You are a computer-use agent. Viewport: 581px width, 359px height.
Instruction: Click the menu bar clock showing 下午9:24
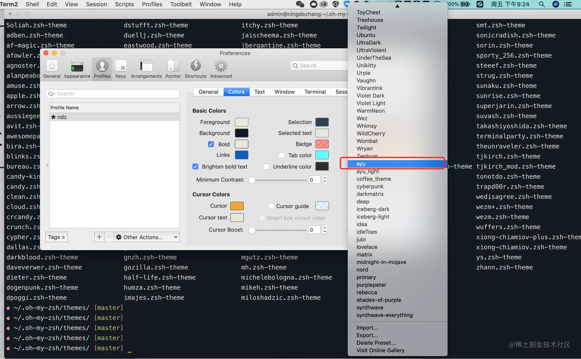click(x=510, y=4)
